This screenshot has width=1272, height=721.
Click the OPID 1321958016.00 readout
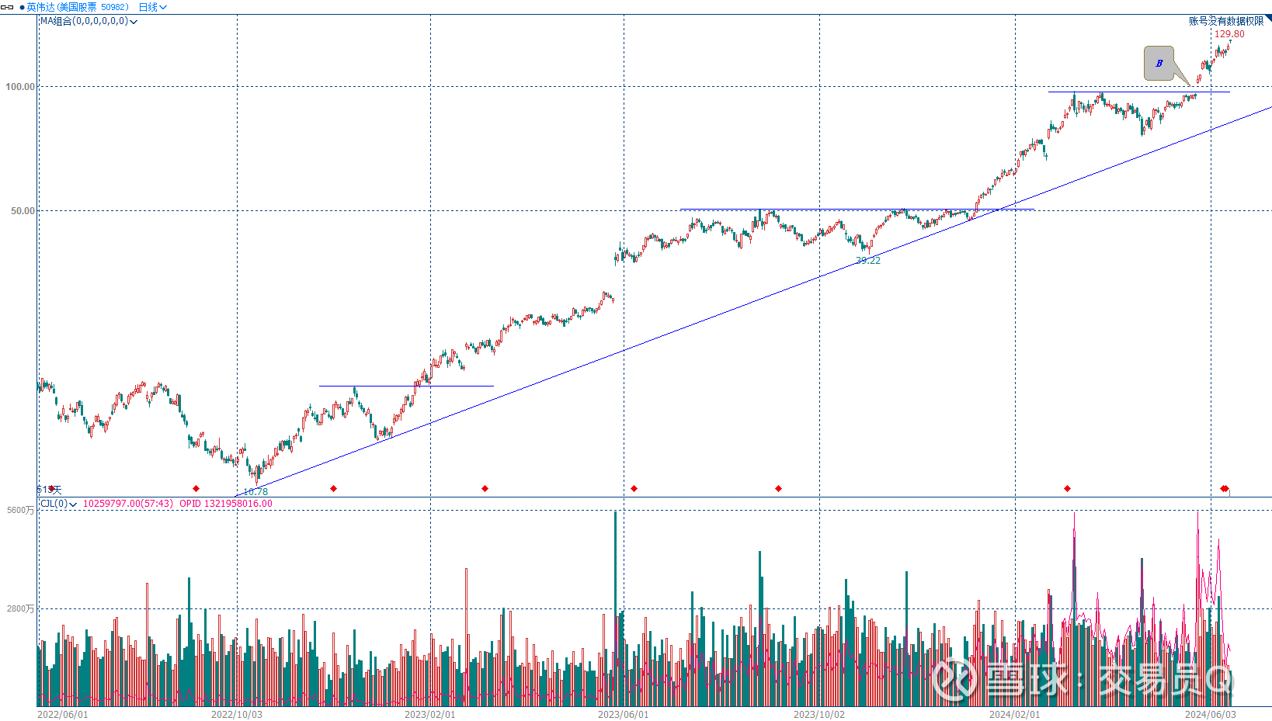(226, 504)
